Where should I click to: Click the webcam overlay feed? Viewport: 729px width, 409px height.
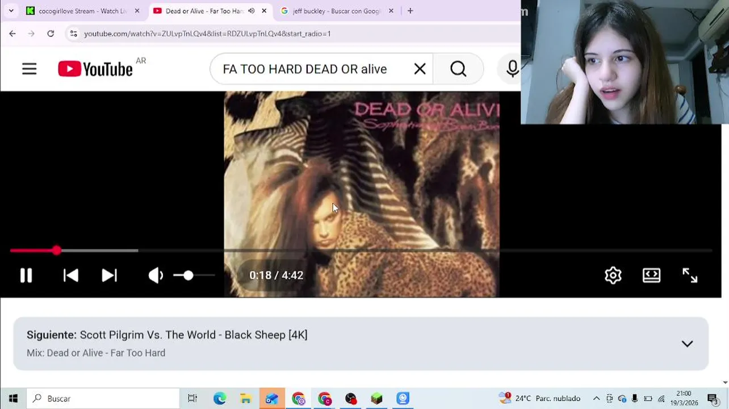coord(625,62)
